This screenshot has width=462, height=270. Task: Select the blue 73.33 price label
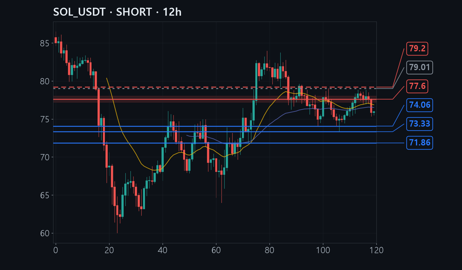pyautogui.click(x=420, y=124)
